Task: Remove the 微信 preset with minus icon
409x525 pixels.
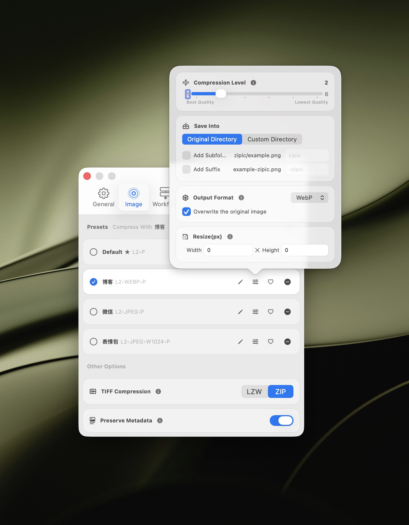Action: pos(287,312)
